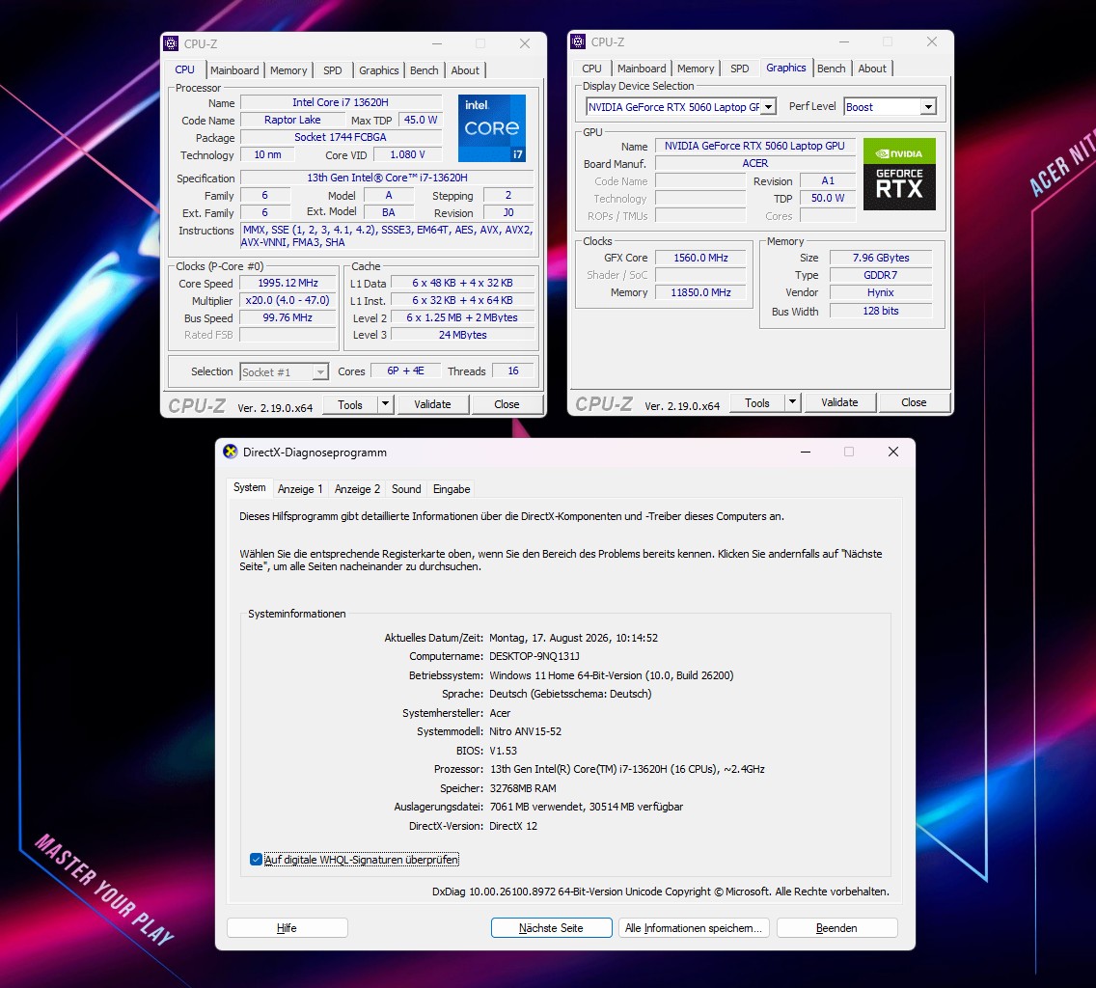The image size is (1096, 988).
Task: Select Mainboard tab in right CPU-Z window
Action: coord(641,69)
